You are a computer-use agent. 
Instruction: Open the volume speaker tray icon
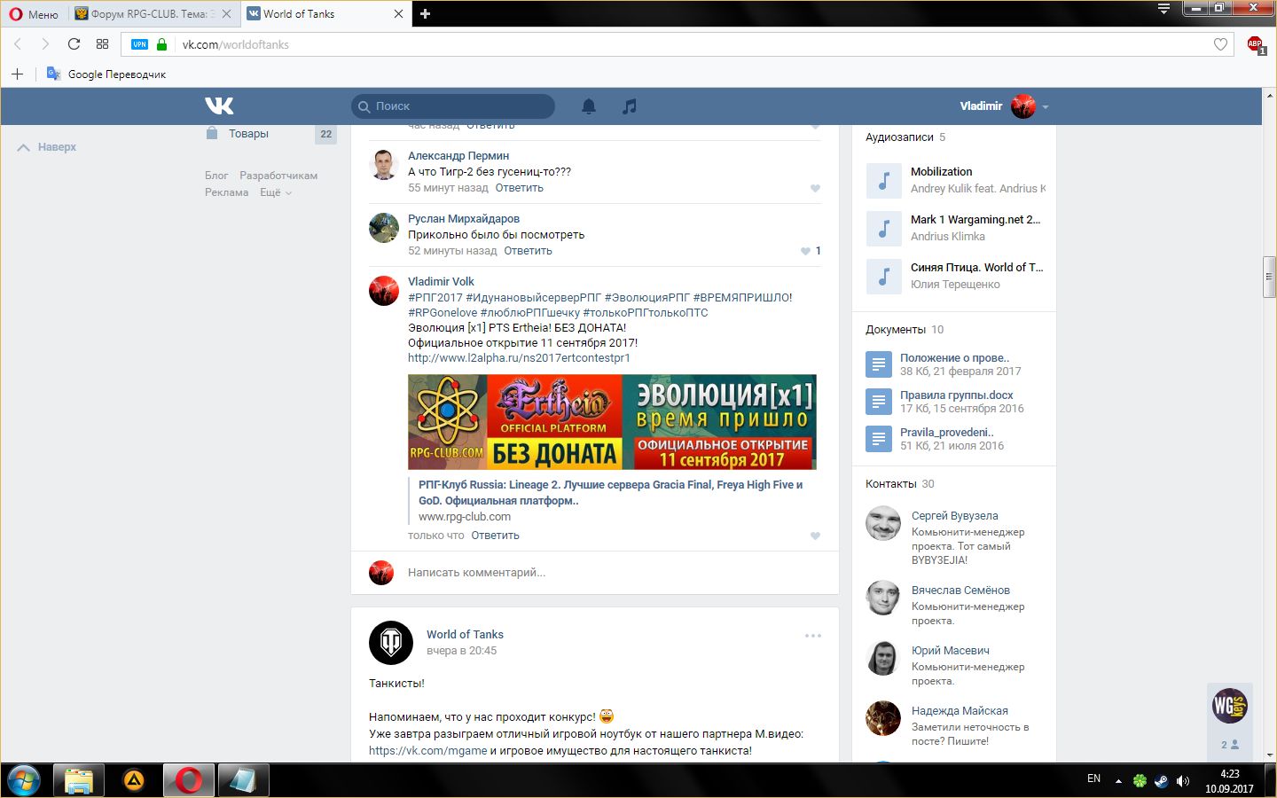click(x=1182, y=781)
